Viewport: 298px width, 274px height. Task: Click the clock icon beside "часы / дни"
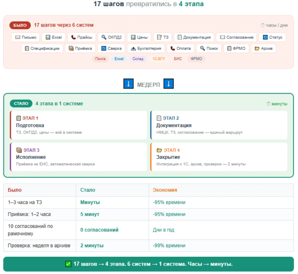point(262,25)
